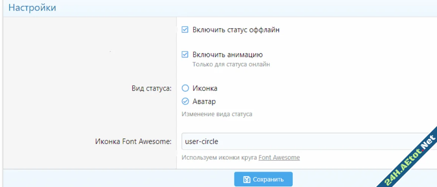Select the 'Иконка' radio option

(185, 88)
